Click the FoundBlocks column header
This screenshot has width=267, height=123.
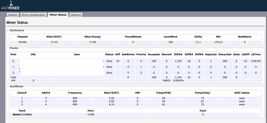133,37
